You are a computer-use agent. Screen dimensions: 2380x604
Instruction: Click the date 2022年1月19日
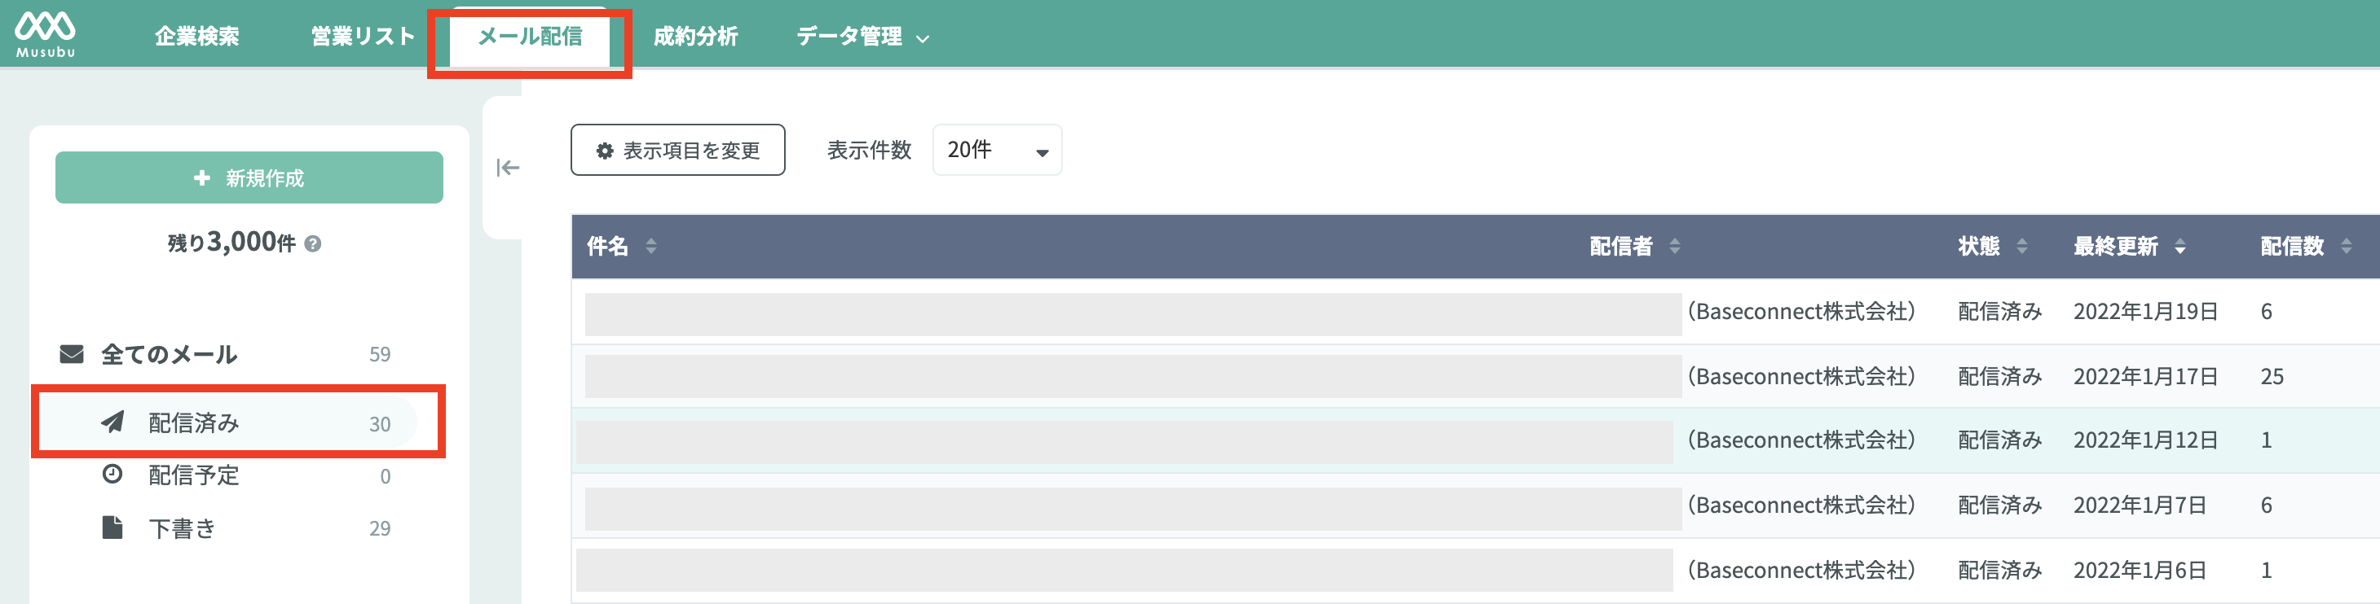(2145, 312)
